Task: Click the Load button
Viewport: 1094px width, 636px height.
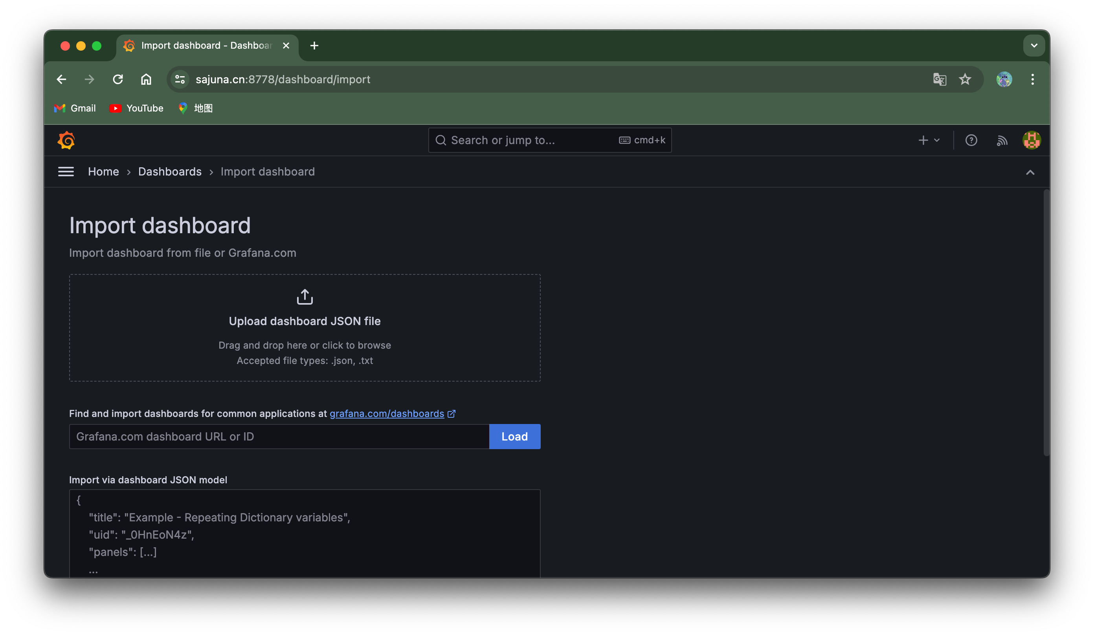Action: [514, 437]
